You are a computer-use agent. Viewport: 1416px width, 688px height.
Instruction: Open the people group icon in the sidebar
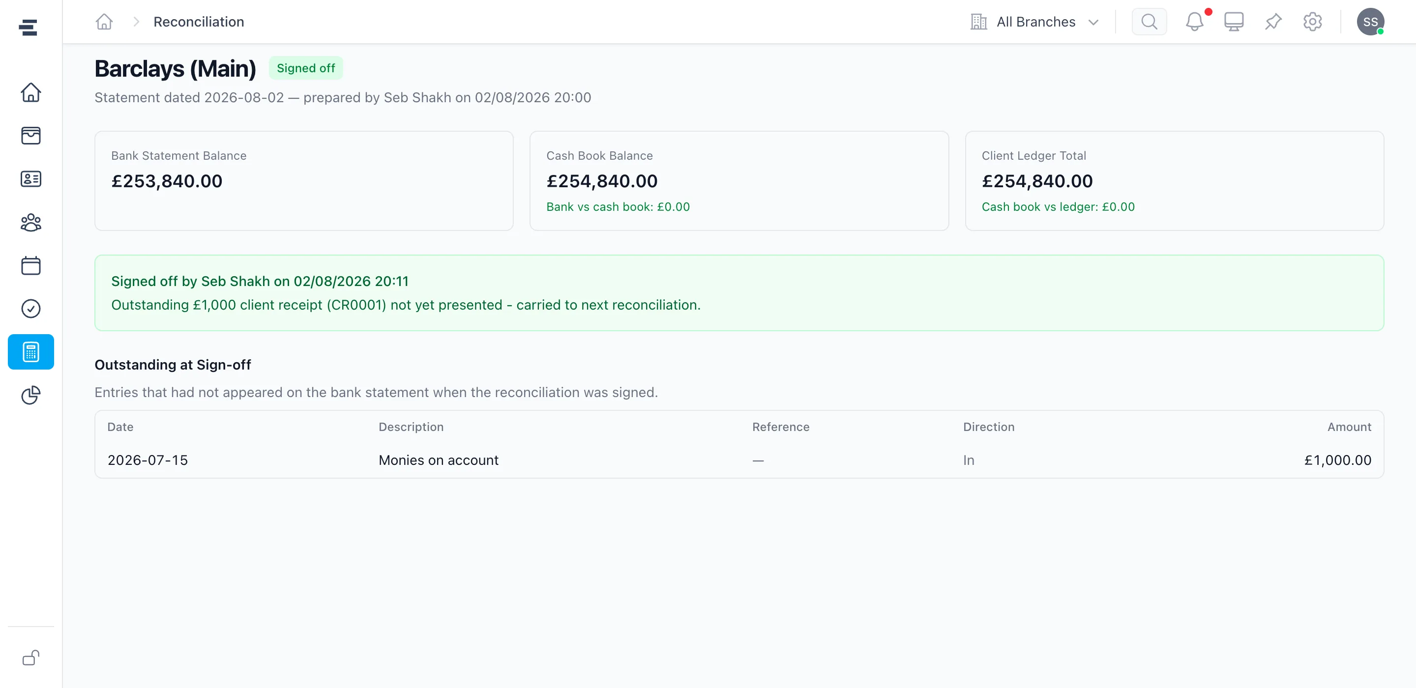pos(31,222)
